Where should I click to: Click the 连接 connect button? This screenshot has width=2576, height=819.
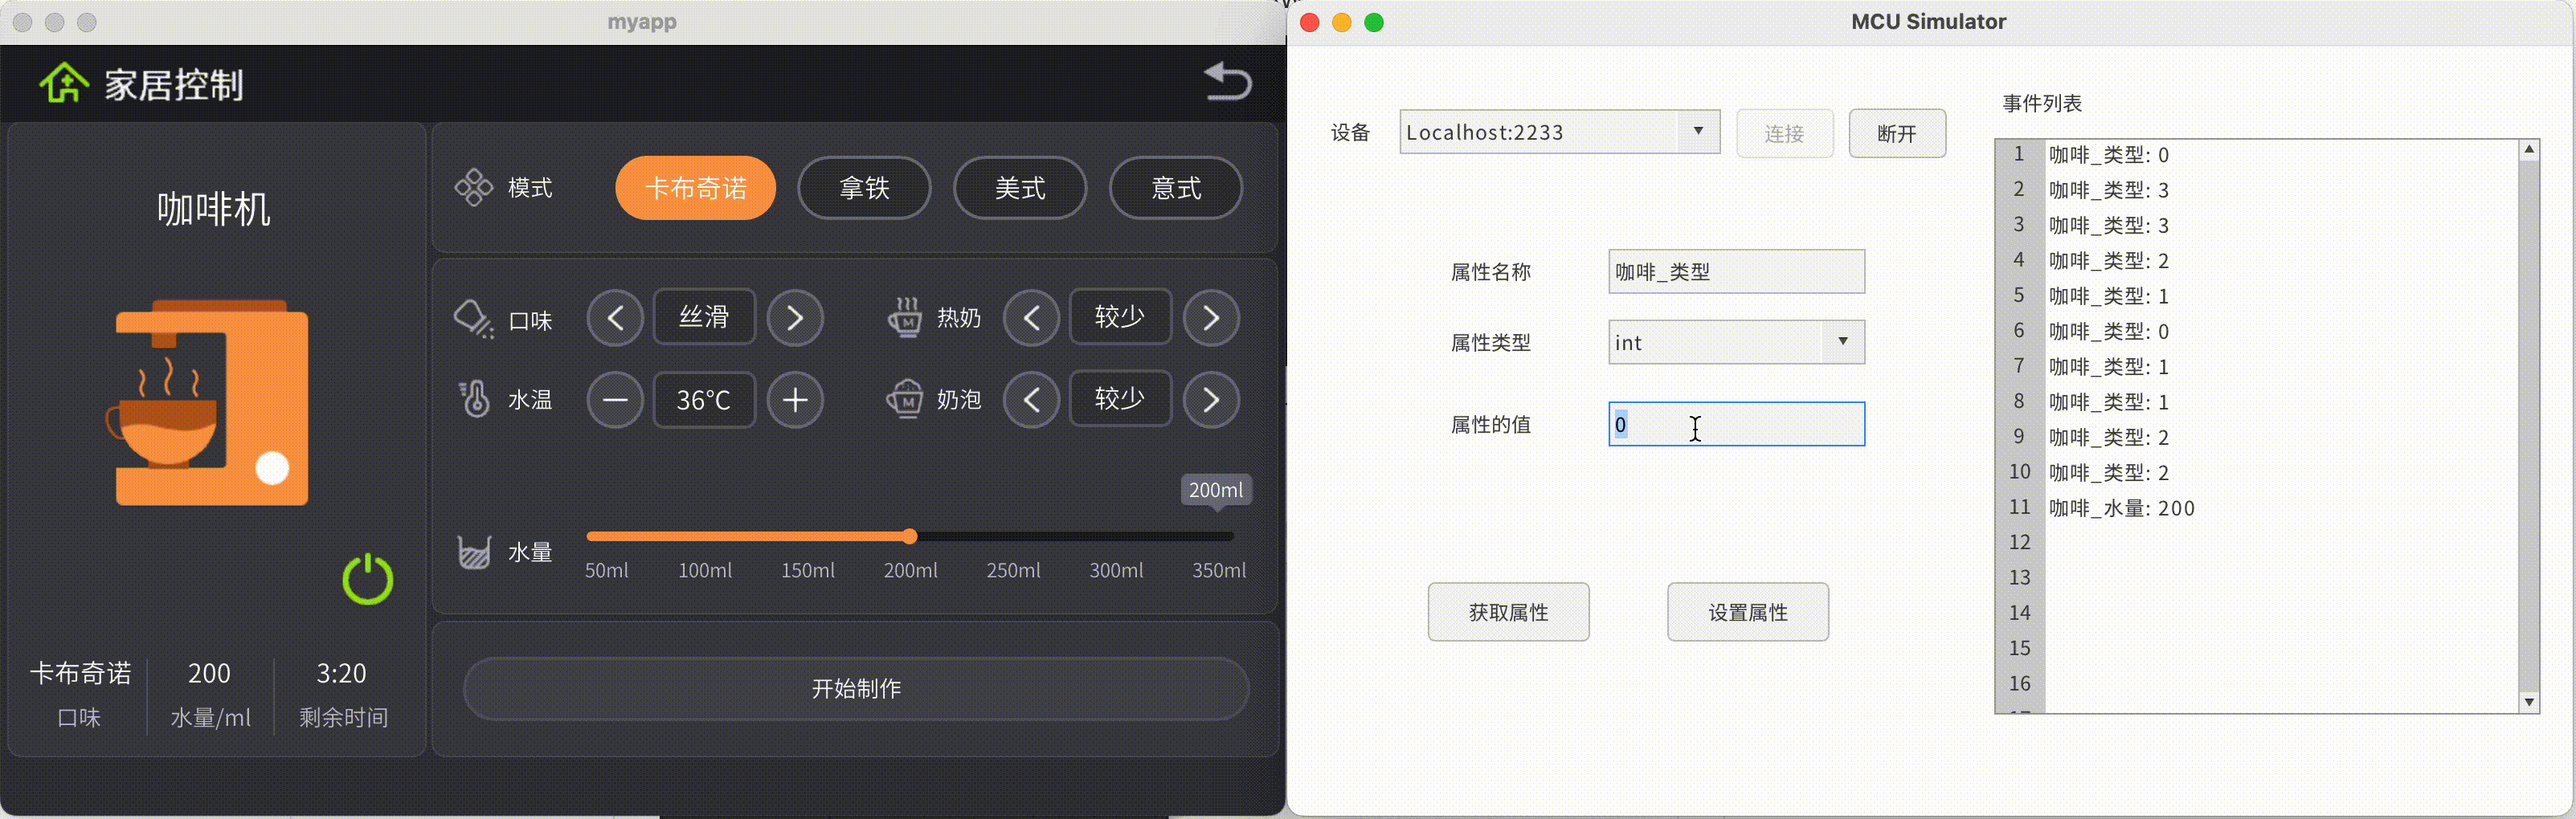point(1784,132)
